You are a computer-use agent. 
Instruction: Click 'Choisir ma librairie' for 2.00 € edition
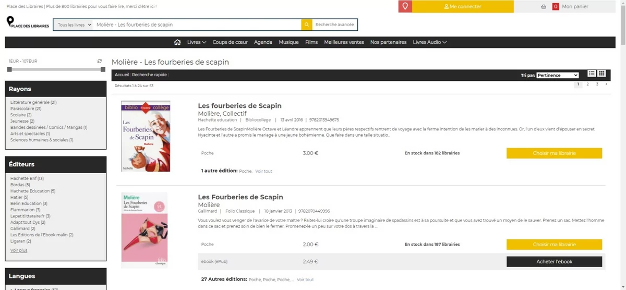click(554, 245)
